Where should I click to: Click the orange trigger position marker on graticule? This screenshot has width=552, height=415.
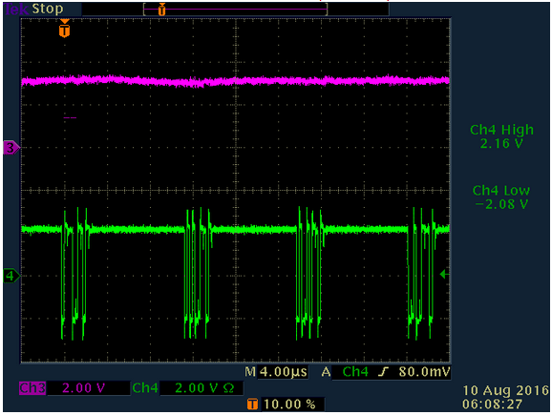(64, 29)
